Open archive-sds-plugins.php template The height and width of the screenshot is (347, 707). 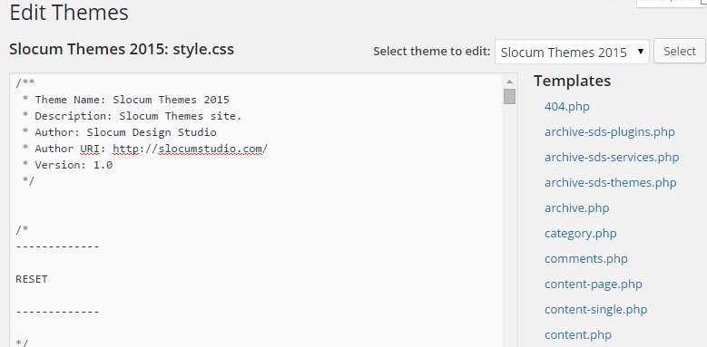pos(610,132)
